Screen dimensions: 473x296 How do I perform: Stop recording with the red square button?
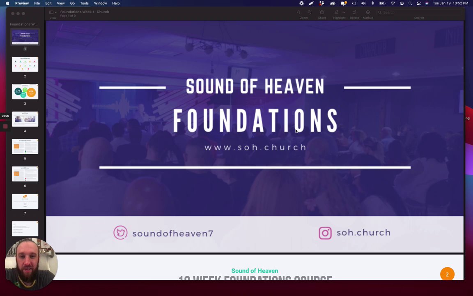5,126
